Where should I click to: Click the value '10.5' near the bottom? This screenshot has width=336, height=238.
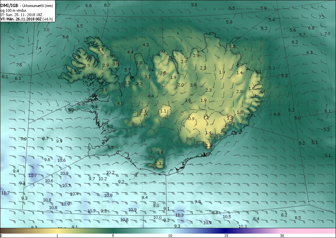point(227,217)
